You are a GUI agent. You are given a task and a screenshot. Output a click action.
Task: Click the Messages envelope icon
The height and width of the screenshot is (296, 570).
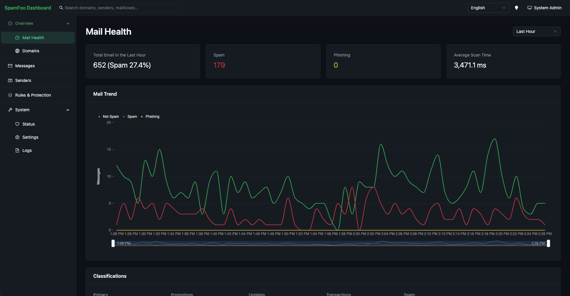10,66
